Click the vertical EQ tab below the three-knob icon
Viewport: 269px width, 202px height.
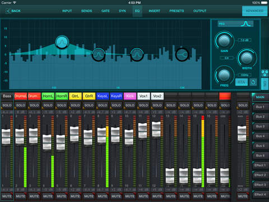[265, 84]
